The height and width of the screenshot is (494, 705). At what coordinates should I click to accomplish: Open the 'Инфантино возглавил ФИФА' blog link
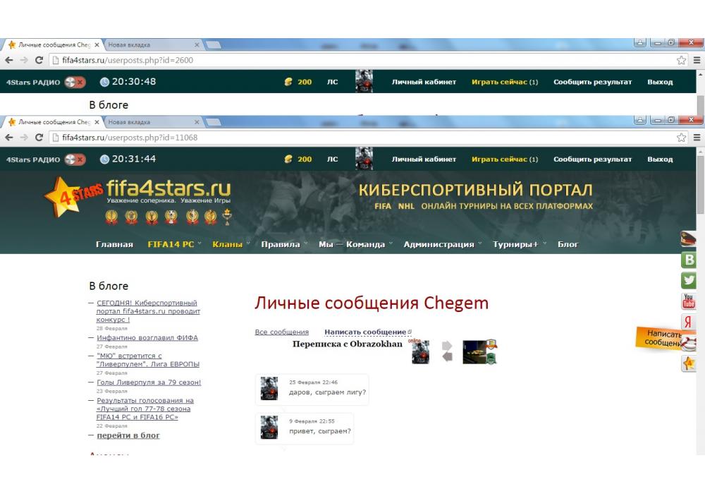pyautogui.click(x=147, y=338)
